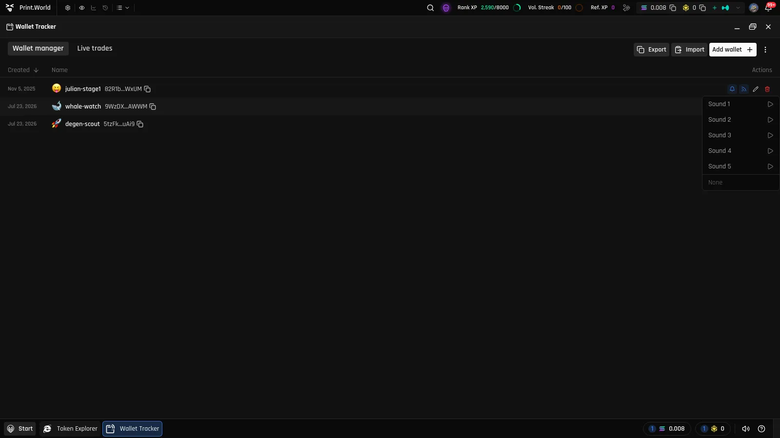
Task: Expand the wallet dropdown chevron in top bar
Action: click(738, 8)
